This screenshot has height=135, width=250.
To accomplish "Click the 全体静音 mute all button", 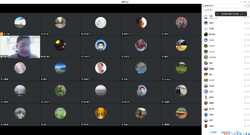I will tap(213, 132).
